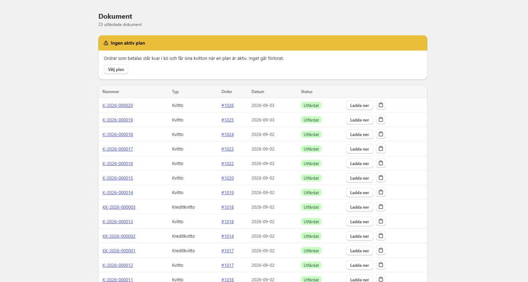Click Ladda ner for KK-2026-000003
This screenshot has height=282, width=528.
360,207
